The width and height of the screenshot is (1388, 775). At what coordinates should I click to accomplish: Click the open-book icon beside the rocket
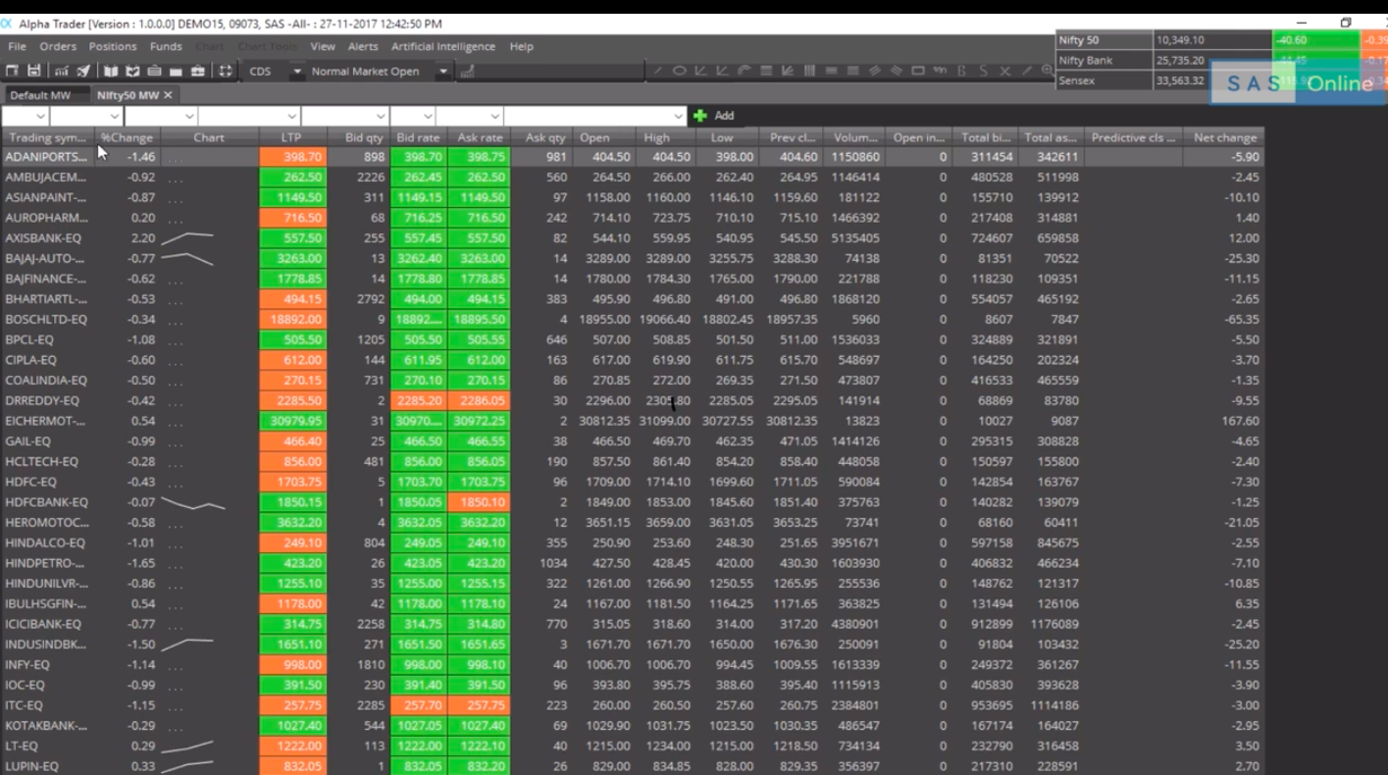(x=111, y=72)
